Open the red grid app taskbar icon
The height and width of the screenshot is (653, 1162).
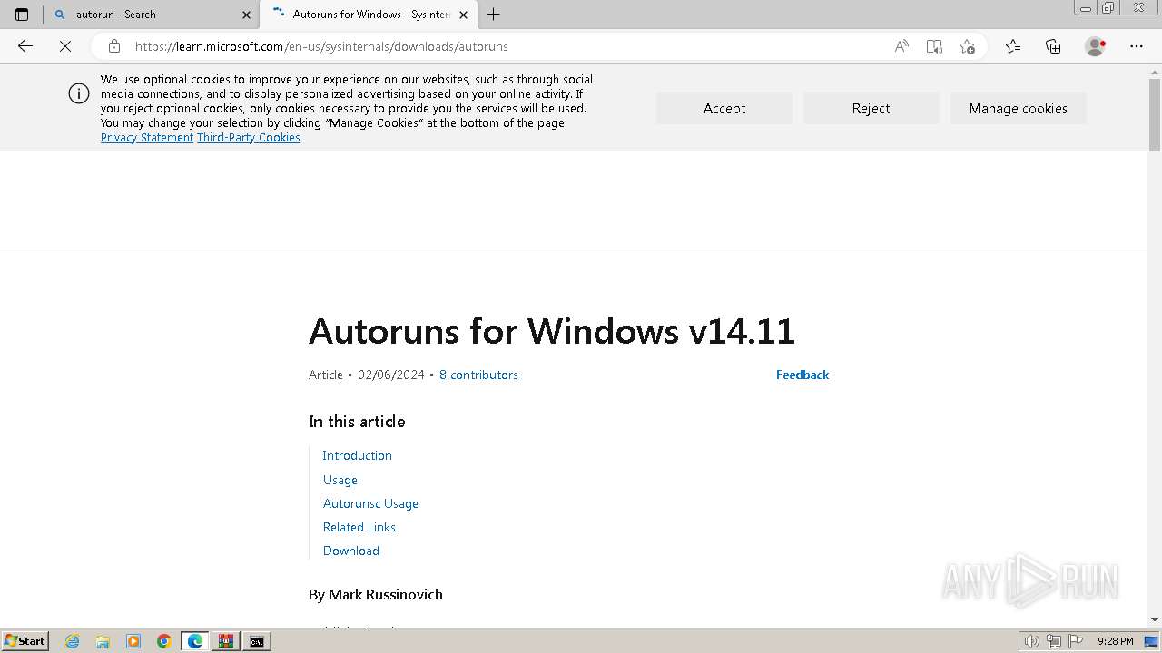pos(226,641)
